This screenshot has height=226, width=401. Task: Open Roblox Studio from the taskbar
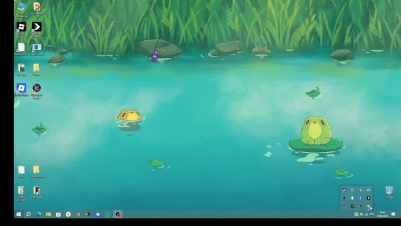(x=98, y=214)
